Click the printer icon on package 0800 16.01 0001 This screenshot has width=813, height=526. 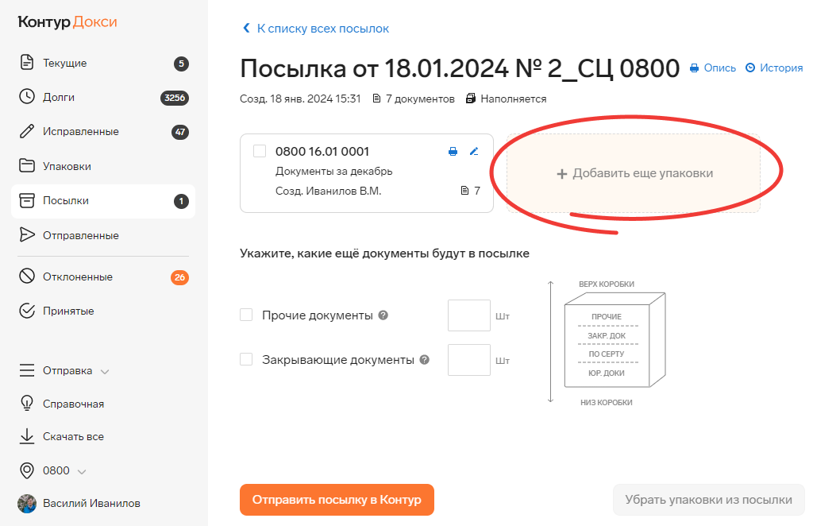453,152
